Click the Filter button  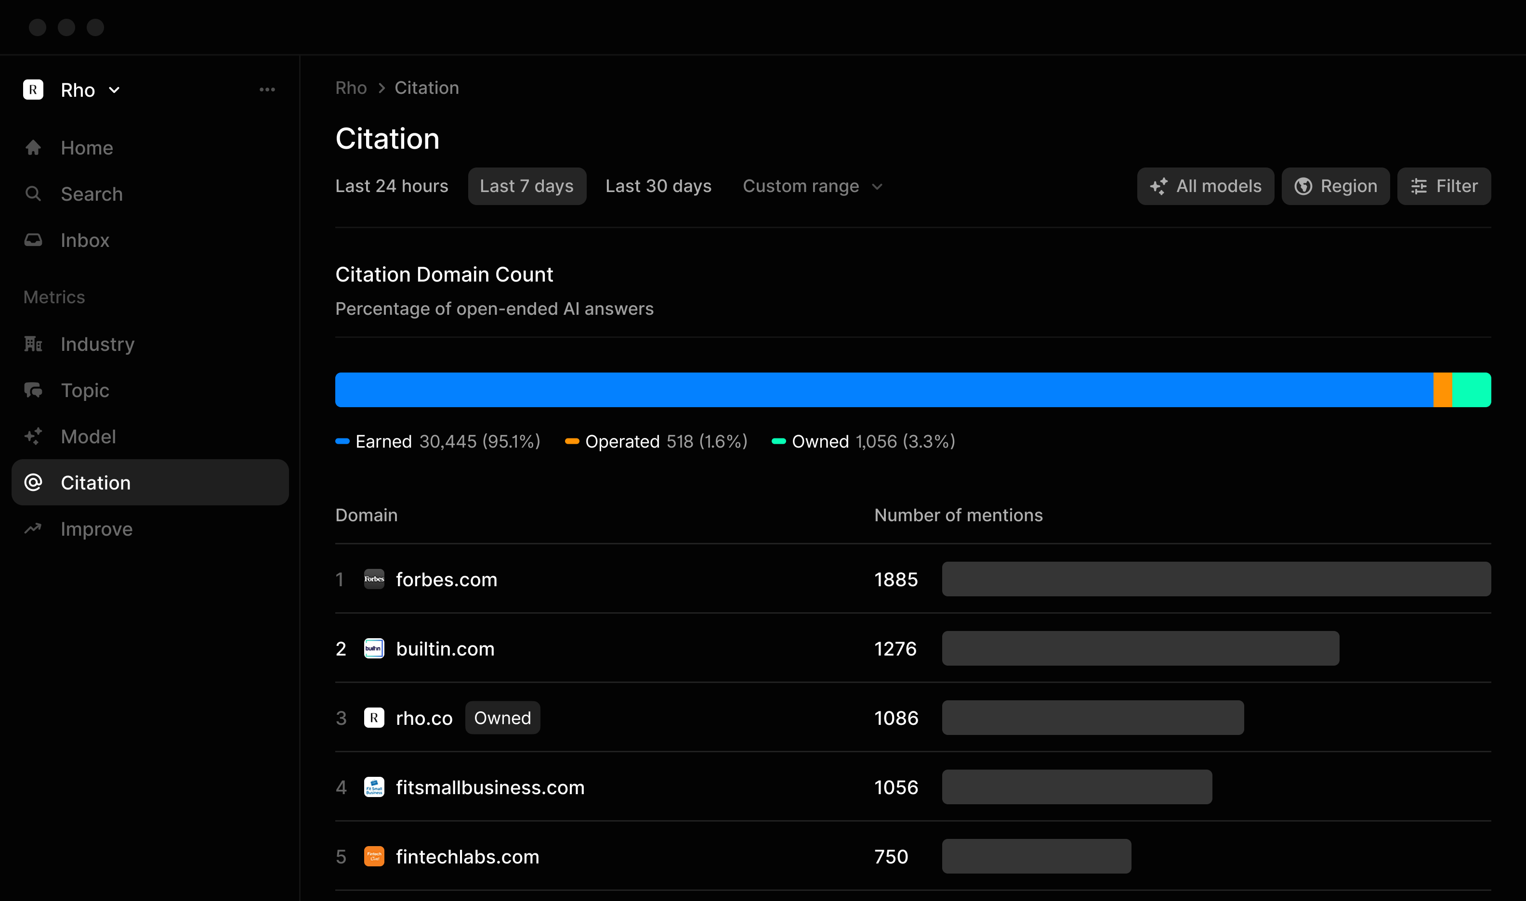pyautogui.click(x=1446, y=186)
